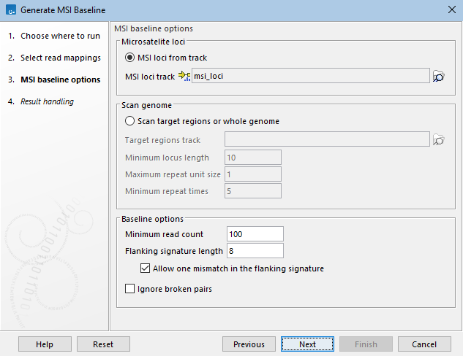The height and width of the screenshot is (356, 463).
Task: Click the disabled Finish button
Action: (x=366, y=344)
